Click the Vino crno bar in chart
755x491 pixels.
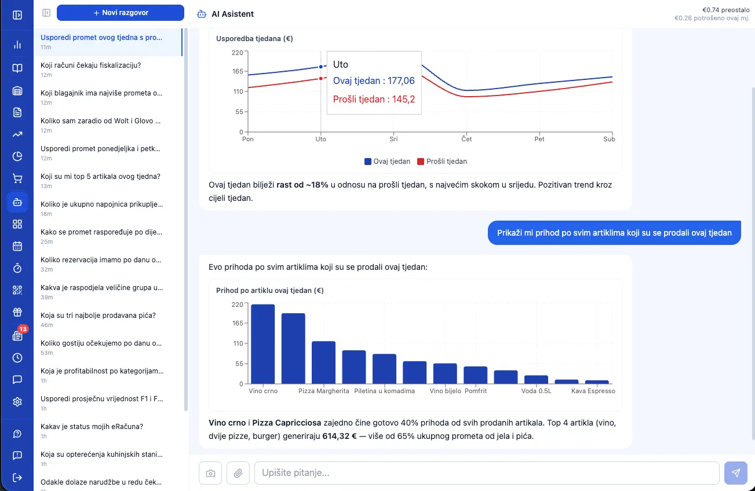(263, 344)
